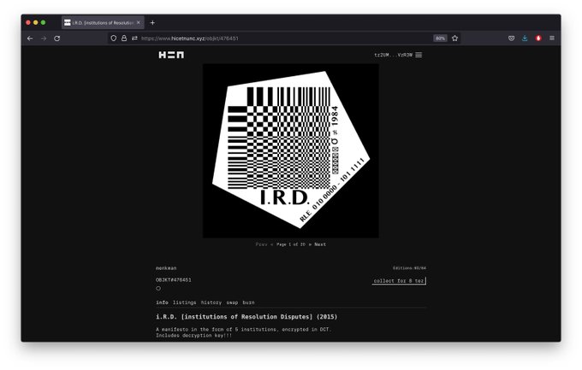Go back with the browser back arrow

tap(30, 38)
